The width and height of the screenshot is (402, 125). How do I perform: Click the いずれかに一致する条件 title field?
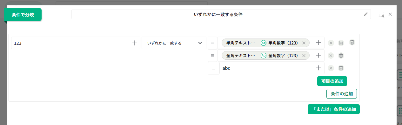pos(221,14)
